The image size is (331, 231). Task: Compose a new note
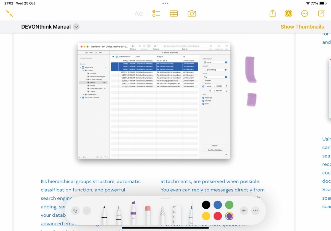click(321, 13)
